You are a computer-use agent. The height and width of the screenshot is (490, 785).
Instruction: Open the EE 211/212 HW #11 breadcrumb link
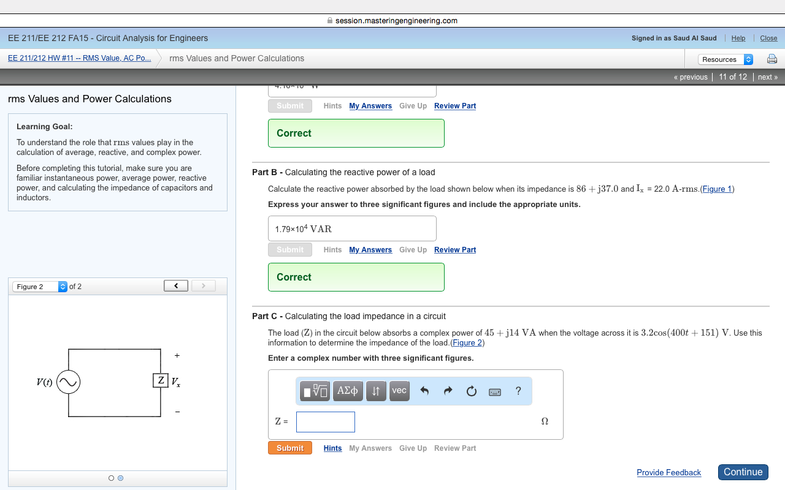point(80,58)
